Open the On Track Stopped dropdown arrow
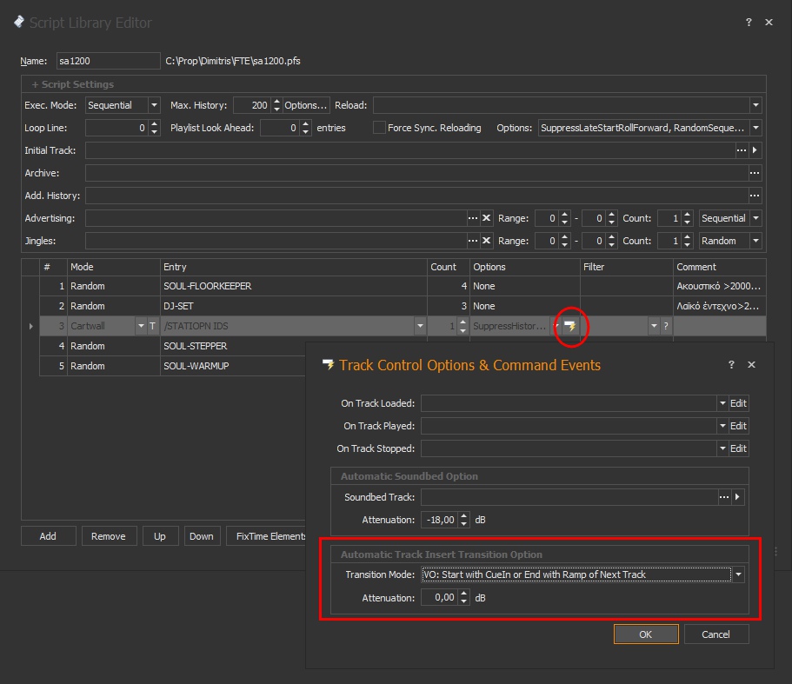The image size is (792, 684). click(x=722, y=448)
